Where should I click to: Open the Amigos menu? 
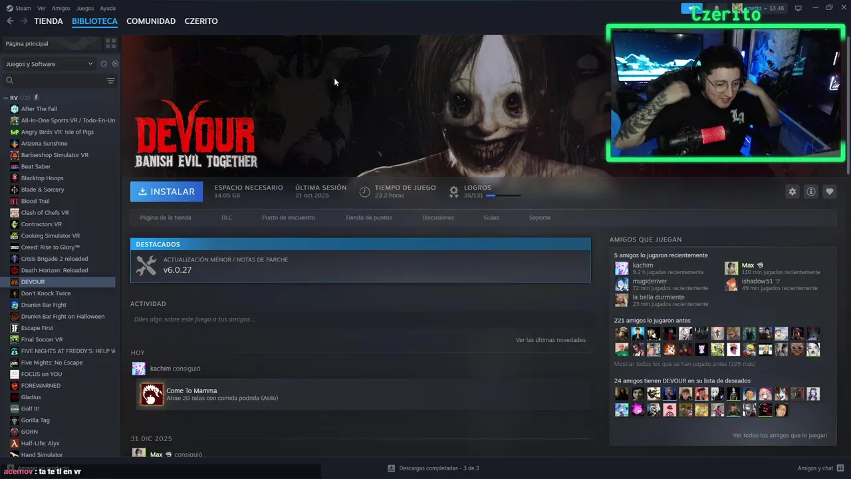pyautogui.click(x=61, y=8)
